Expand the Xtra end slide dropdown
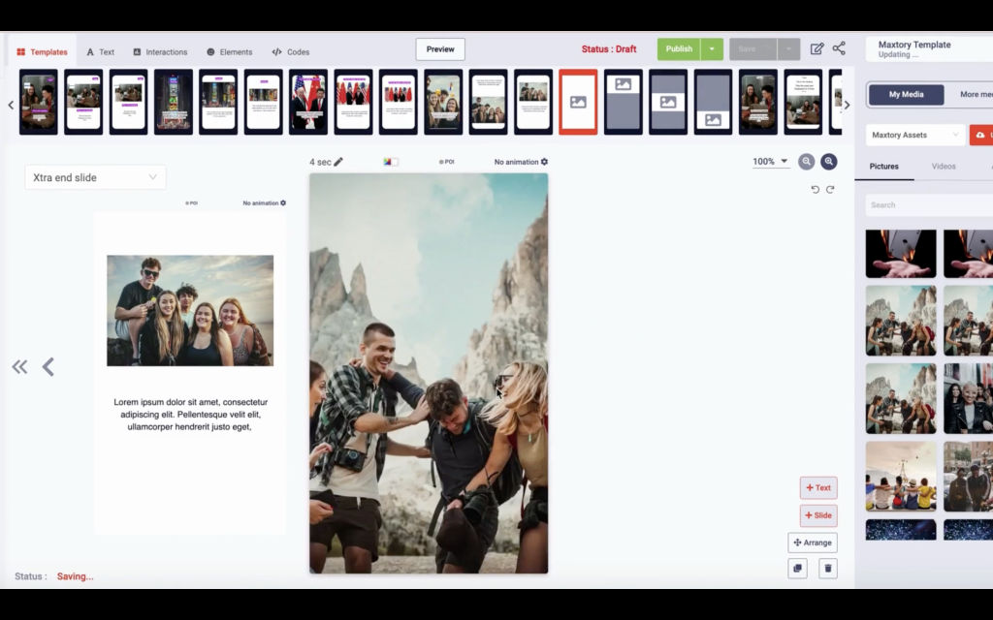Image resolution: width=993 pixels, height=620 pixels. pyautogui.click(x=96, y=177)
